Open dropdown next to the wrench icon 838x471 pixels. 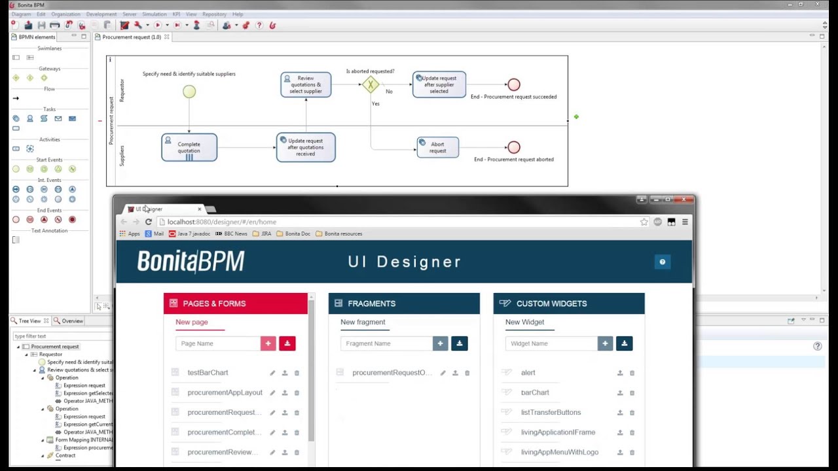point(147,26)
